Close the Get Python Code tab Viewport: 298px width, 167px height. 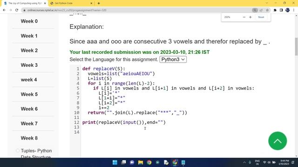[x=91, y=3]
